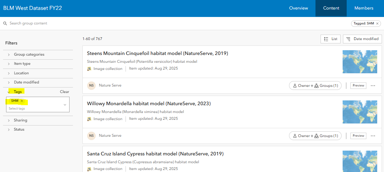Open more options for Willowy Monardella item
The image size is (384, 172).
pyautogui.click(x=373, y=136)
